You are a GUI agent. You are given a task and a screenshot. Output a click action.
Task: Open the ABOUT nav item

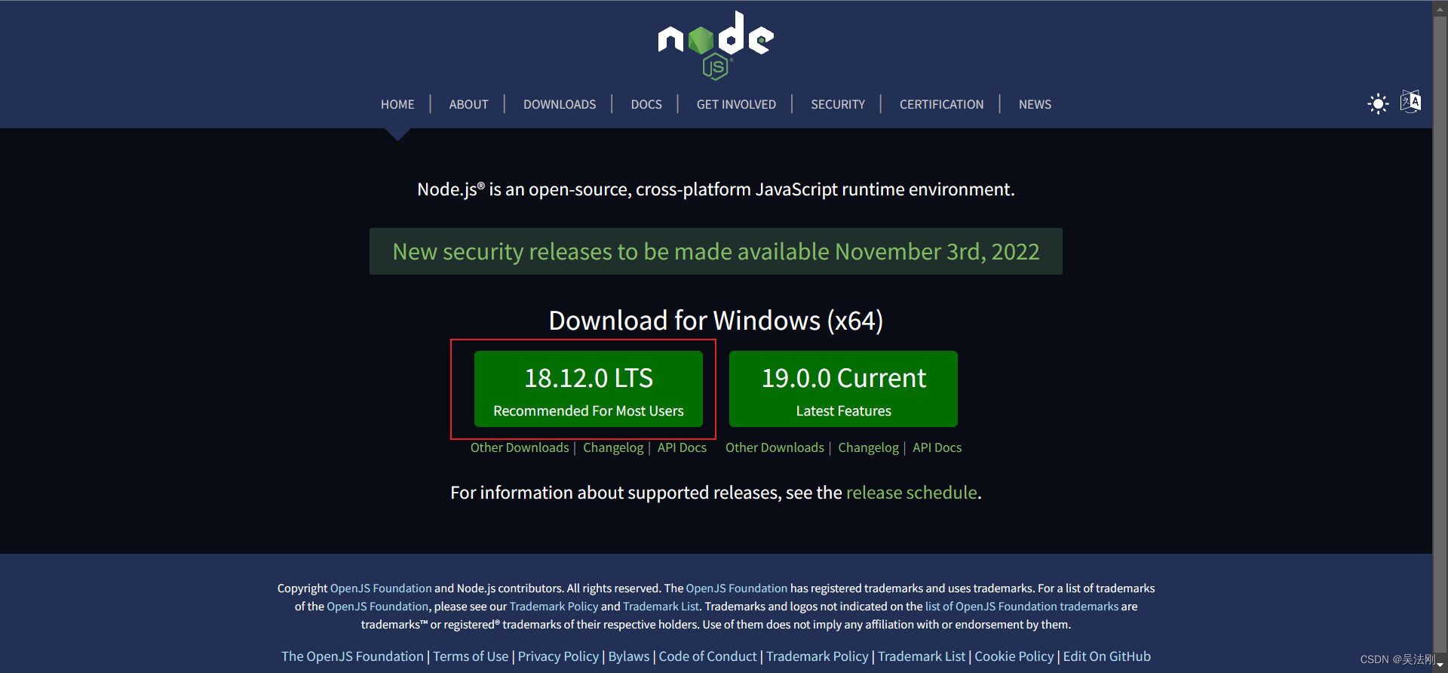(468, 104)
